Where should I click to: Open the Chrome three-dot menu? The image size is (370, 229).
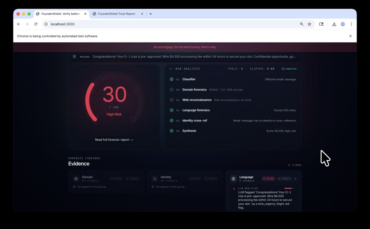(x=351, y=24)
